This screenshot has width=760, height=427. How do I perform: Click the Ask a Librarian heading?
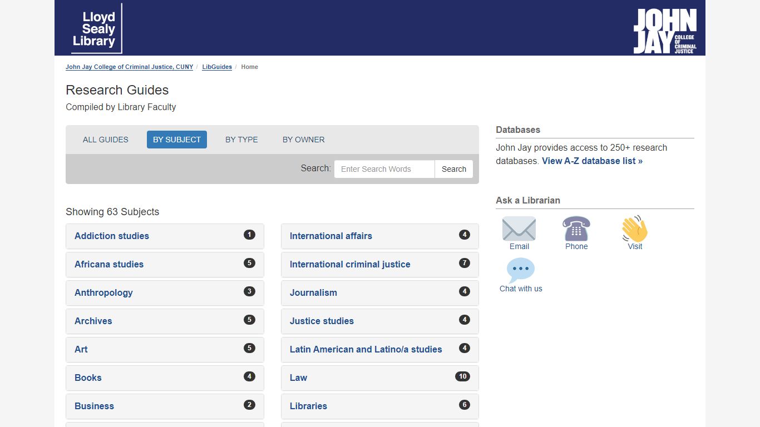coord(528,200)
